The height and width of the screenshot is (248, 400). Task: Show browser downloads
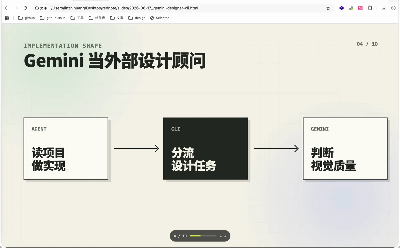click(384, 8)
